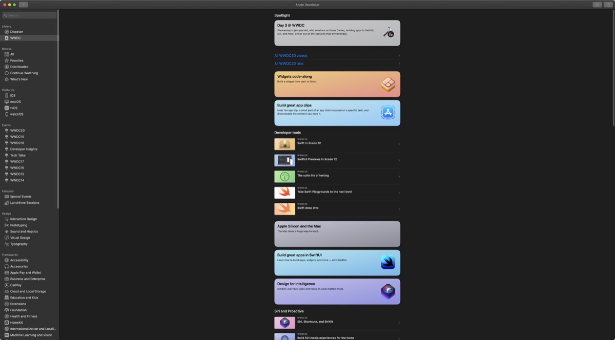Click the HomeKit icon
The image size is (615, 340).
pyautogui.click(x=7, y=323)
